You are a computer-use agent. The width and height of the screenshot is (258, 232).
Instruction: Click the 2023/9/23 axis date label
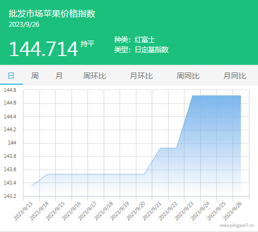[x=184, y=211]
